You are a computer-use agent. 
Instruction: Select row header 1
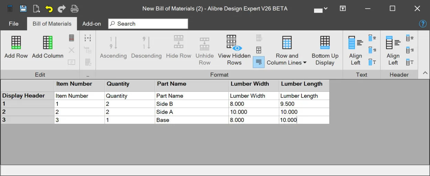click(27, 104)
